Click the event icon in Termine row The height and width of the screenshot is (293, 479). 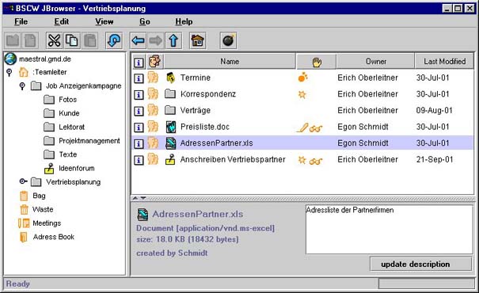tap(302, 78)
